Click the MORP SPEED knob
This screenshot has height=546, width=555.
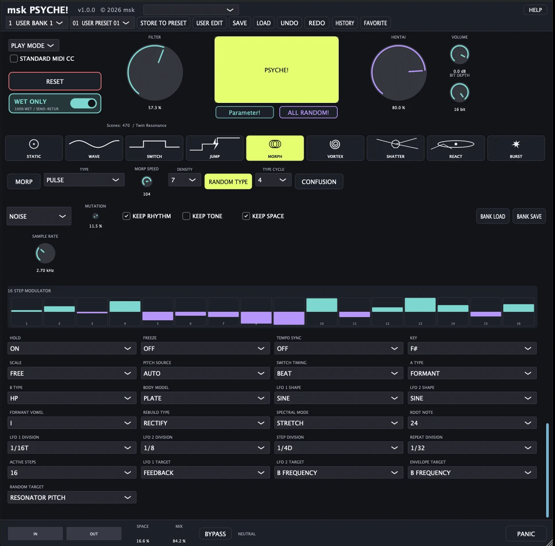(x=147, y=181)
